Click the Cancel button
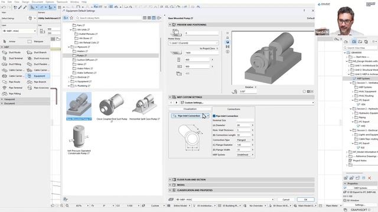 click(x=286, y=200)
